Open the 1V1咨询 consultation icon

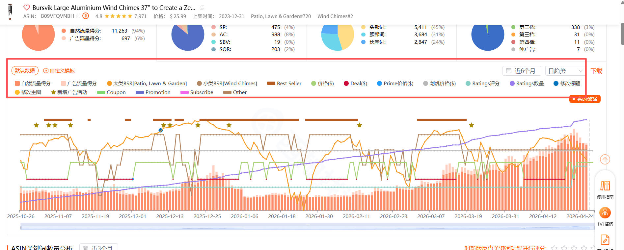pyautogui.click(x=605, y=213)
